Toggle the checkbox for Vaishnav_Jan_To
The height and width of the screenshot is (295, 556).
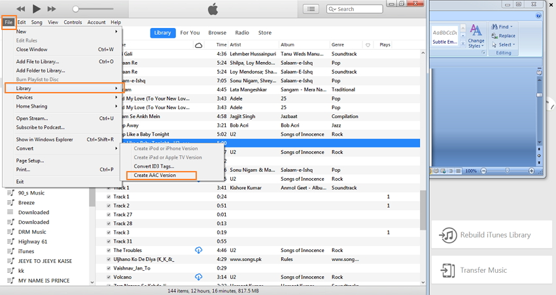coord(109,268)
